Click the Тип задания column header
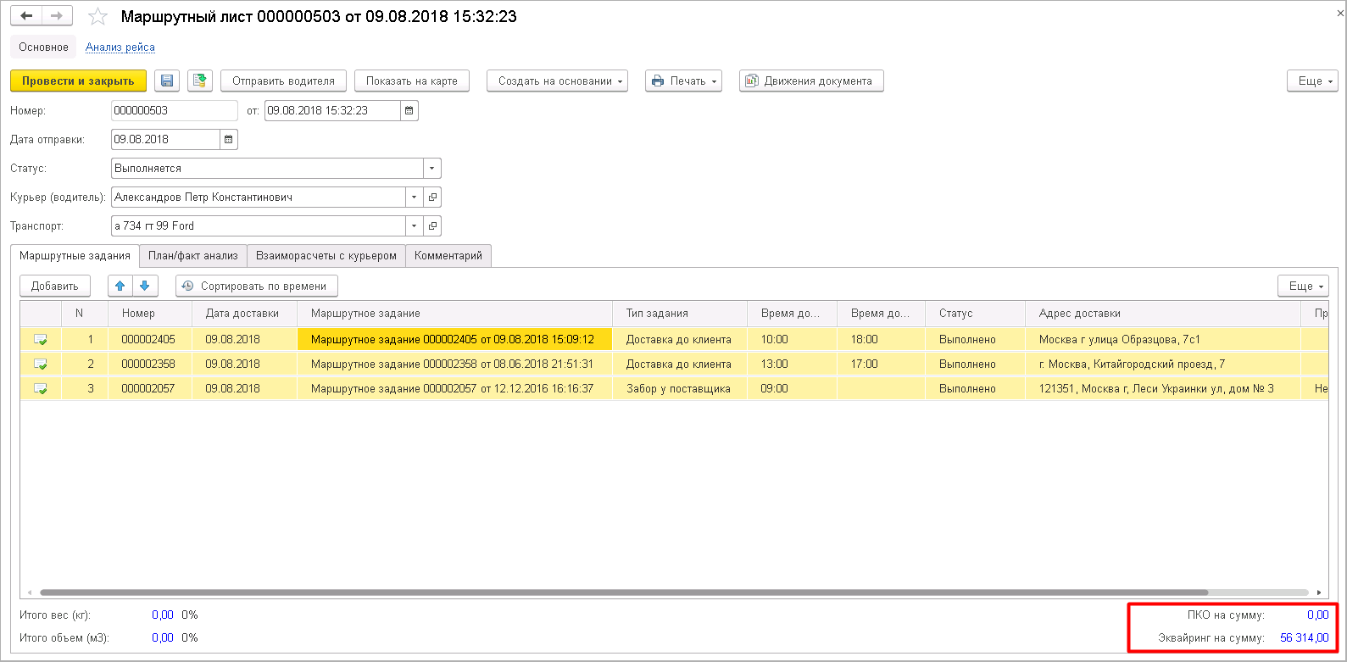This screenshot has width=1347, height=662. 680,313
